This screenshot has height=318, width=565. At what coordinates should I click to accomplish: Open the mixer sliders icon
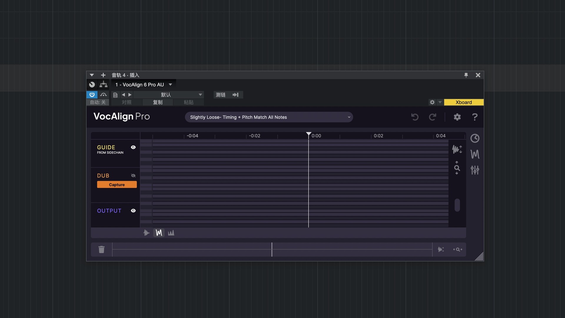pos(475,170)
